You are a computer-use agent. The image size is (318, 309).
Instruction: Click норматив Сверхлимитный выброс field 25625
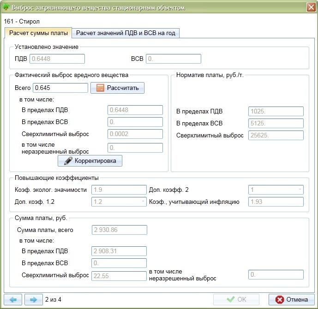276,135
